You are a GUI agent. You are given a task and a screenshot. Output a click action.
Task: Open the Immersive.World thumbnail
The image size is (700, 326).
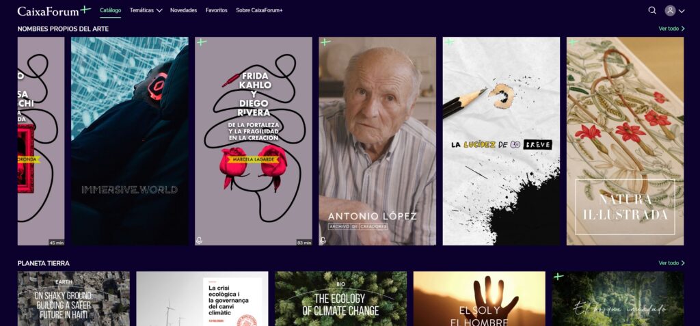(x=129, y=141)
